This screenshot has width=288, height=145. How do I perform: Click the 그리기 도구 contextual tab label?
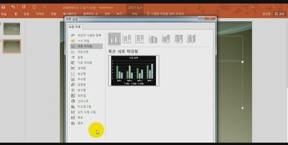pos(135,8)
